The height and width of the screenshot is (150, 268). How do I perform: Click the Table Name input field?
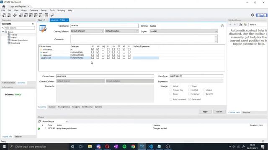click(x=104, y=26)
